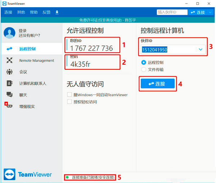Switch to the 远程控制 sidebar tab

point(32,49)
